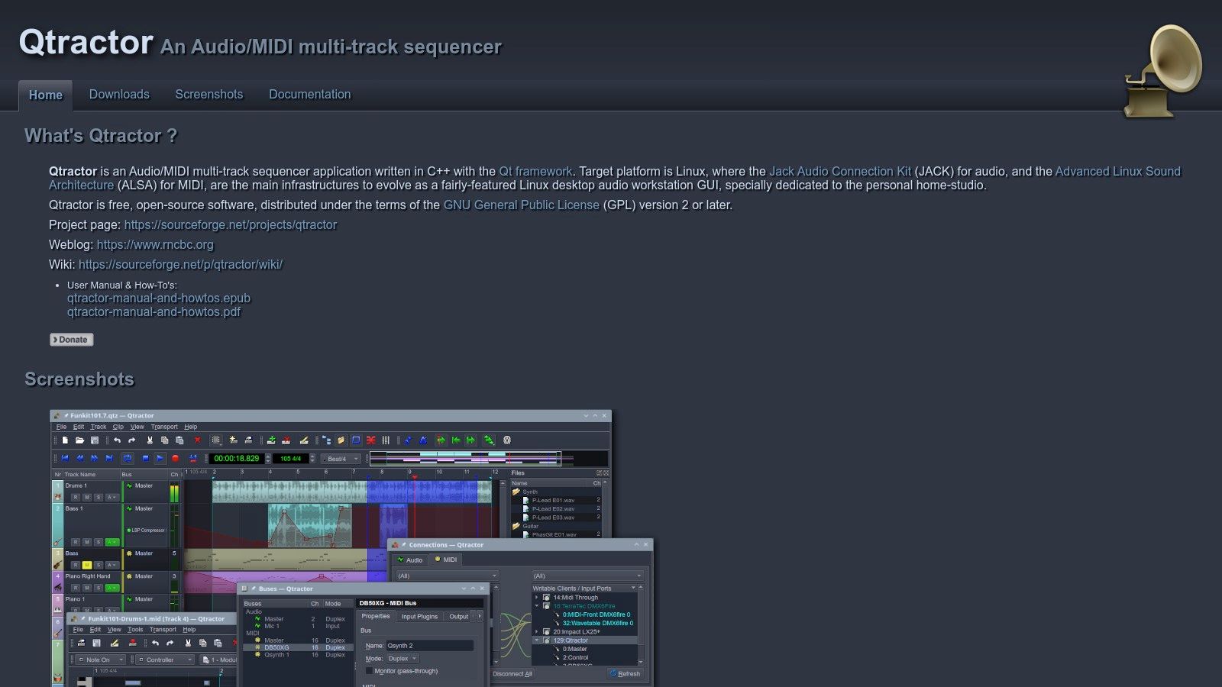Click the Disconnect All button
Image resolution: width=1222 pixels, height=687 pixels.
[512, 673]
